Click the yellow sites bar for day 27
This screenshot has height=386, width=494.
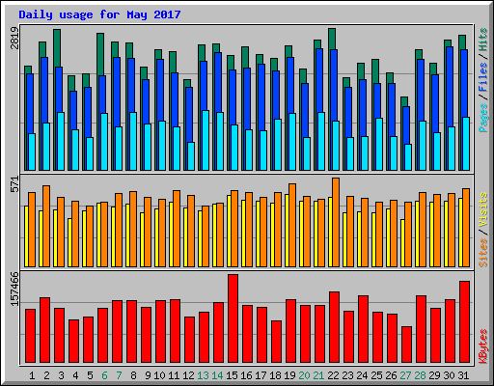(402, 243)
